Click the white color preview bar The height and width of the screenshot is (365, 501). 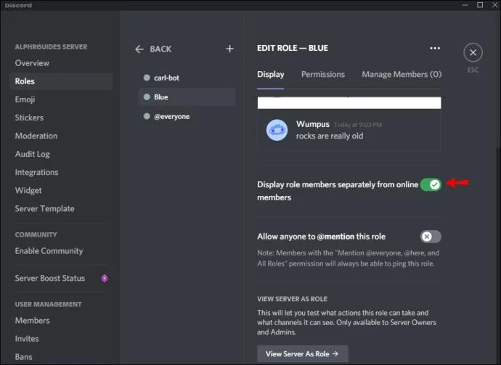349,103
